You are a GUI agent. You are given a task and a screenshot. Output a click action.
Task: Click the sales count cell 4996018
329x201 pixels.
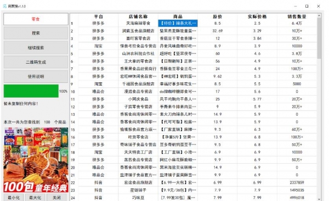click(297, 198)
